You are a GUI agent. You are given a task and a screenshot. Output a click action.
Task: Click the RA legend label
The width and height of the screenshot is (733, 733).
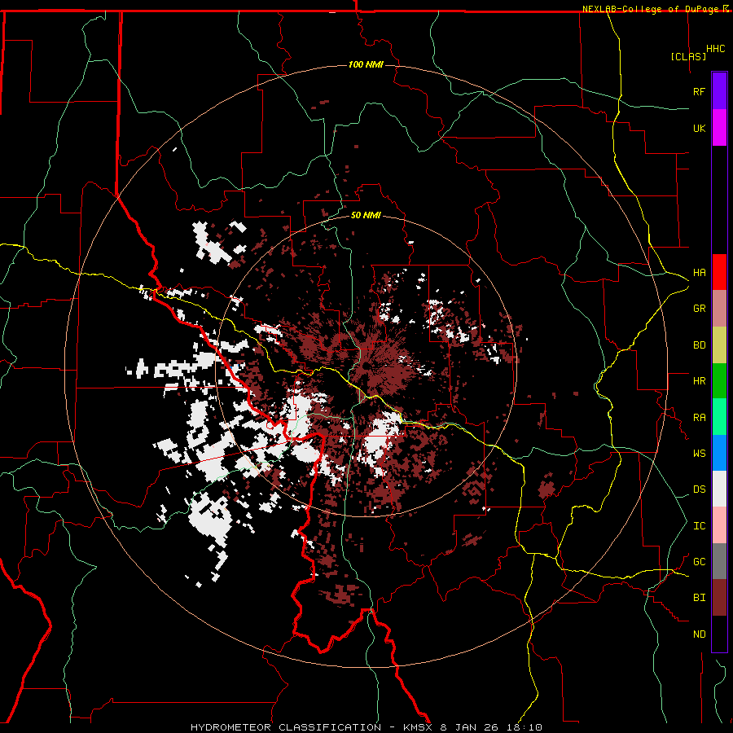click(699, 418)
